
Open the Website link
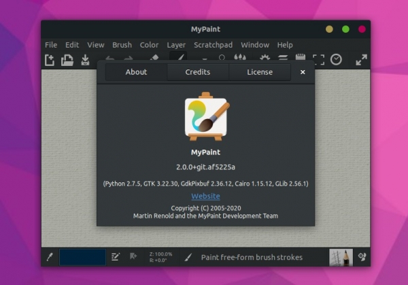(x=205, y=197)
